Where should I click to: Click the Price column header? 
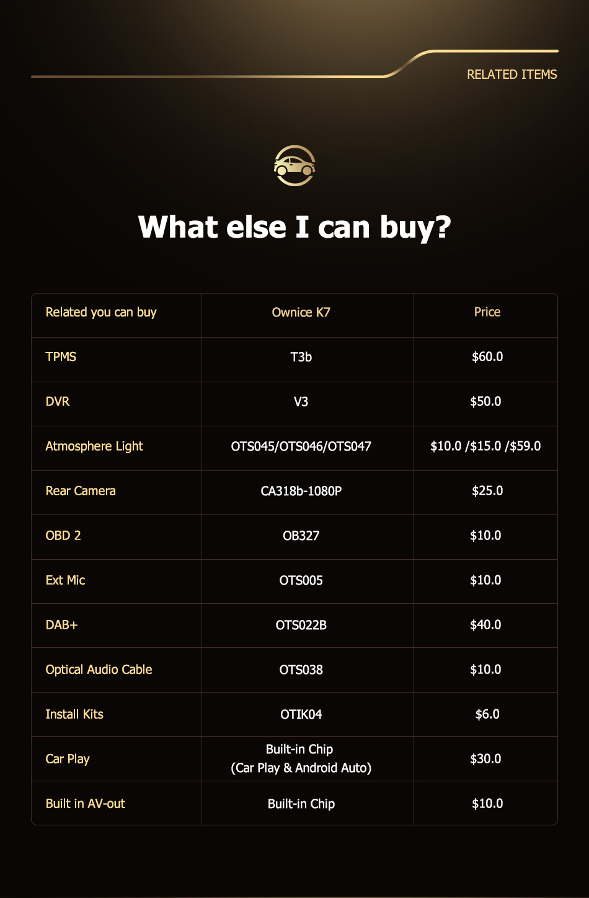point(487,312)
